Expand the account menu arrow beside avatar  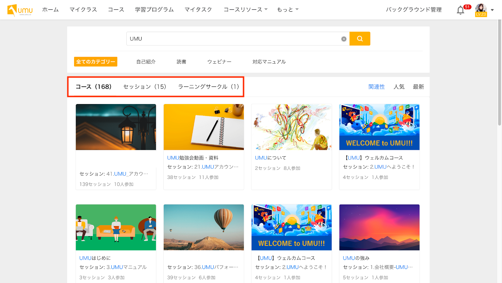[492, 10]
